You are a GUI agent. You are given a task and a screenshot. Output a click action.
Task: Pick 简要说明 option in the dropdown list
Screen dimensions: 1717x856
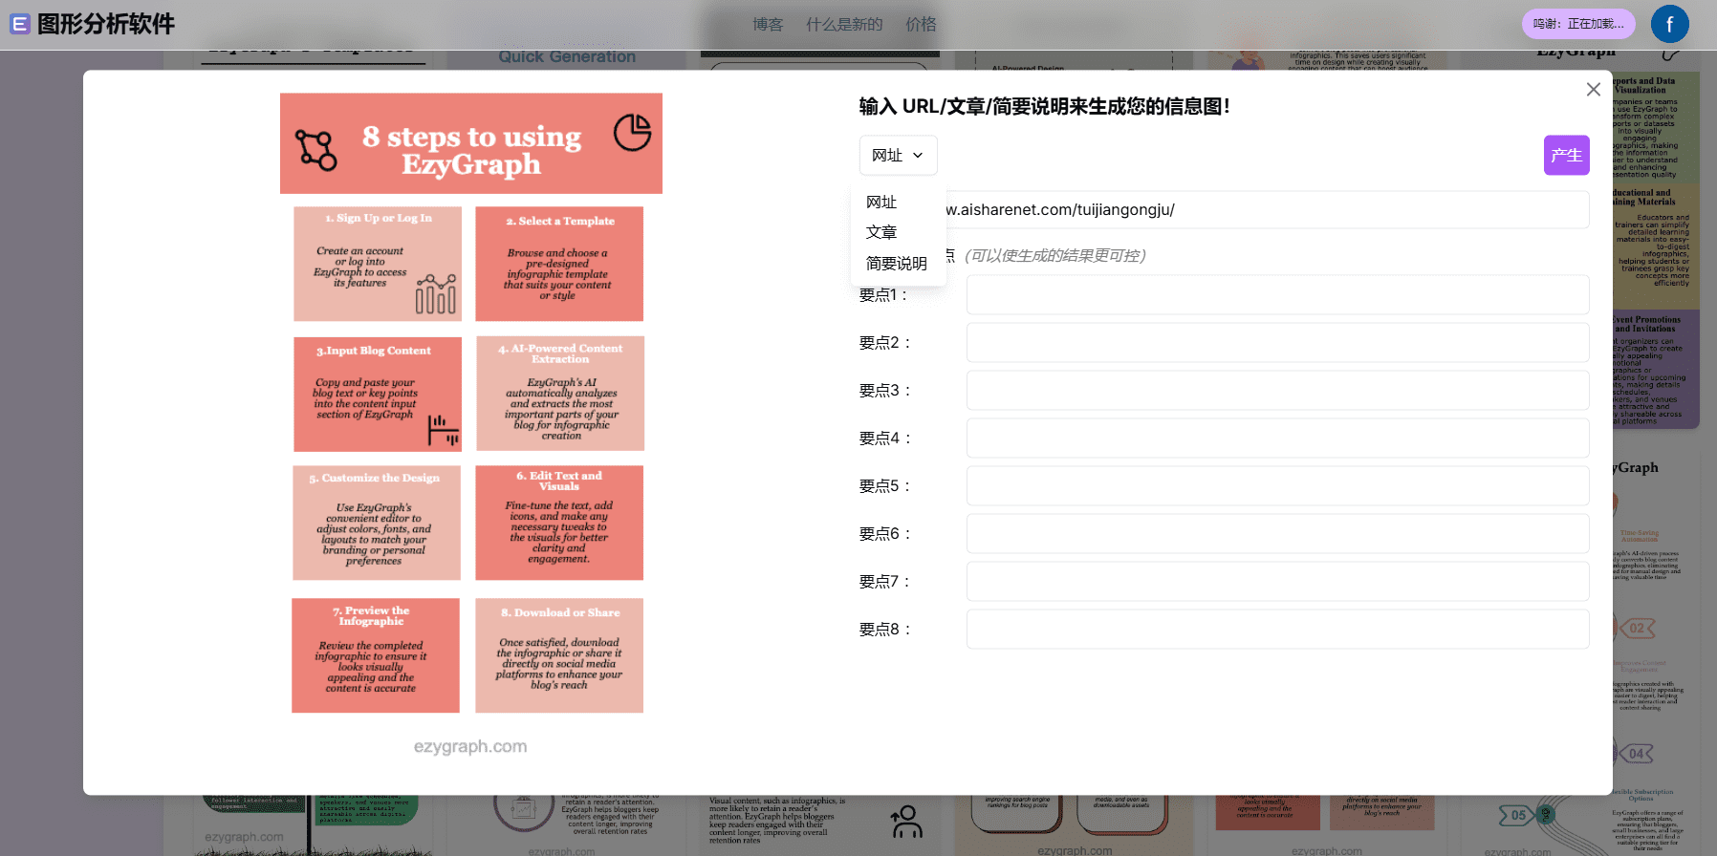pos(897,263)
